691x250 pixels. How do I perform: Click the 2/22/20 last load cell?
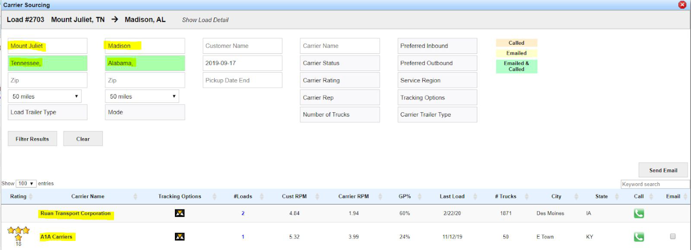pos(452,213)
